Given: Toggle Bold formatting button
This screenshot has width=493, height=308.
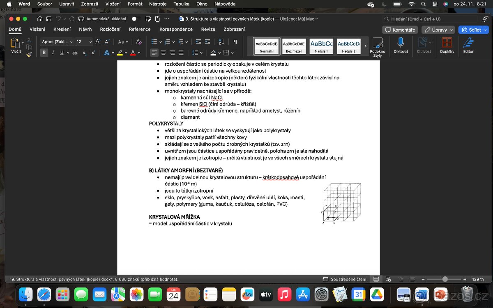Looking at the screenshot, I should (x=44, y=53).
